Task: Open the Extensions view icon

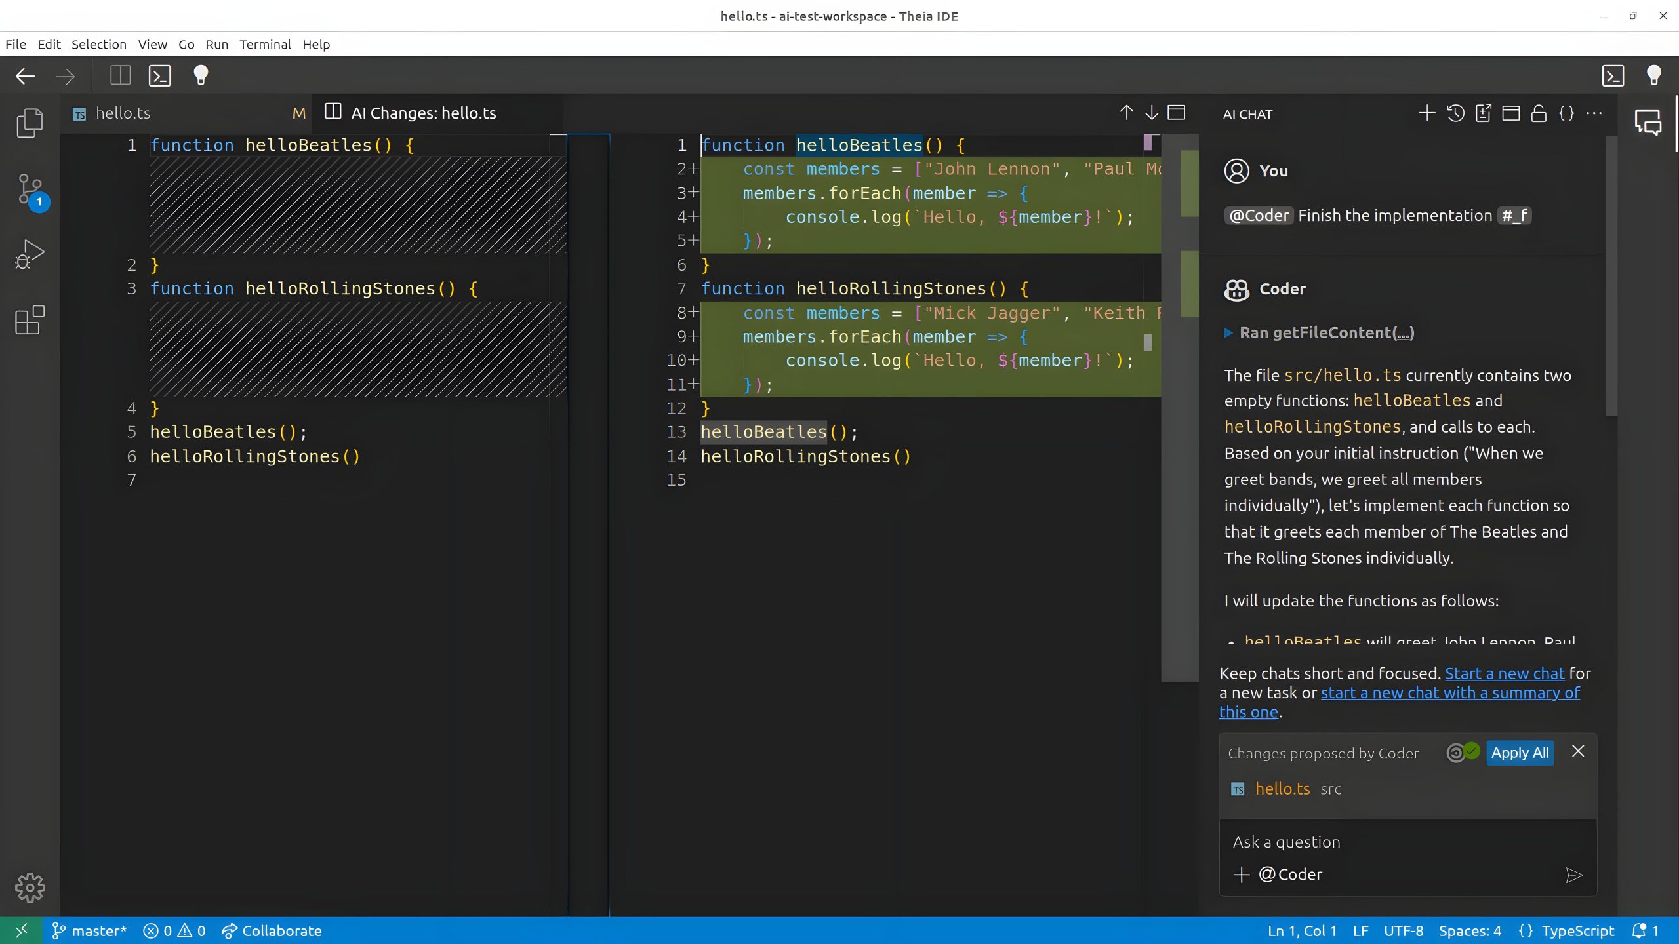Action: tap(30, 320)
